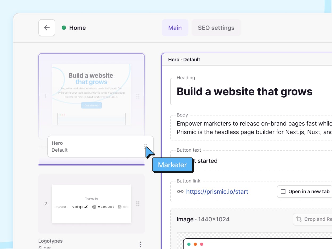Click the Logotypes slice label
This screenshot has height=249, width=332.
pos(51,241)
